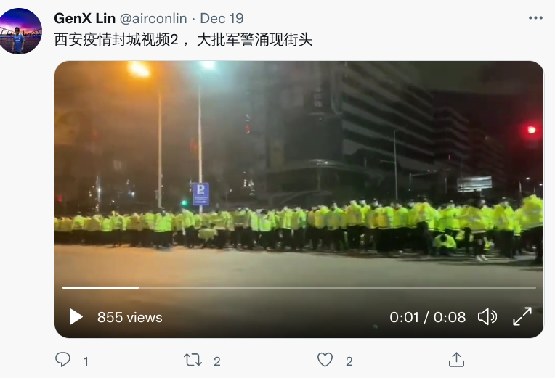
Task: Click the Chinese tweet text to open it
Action: pos(183,40)
